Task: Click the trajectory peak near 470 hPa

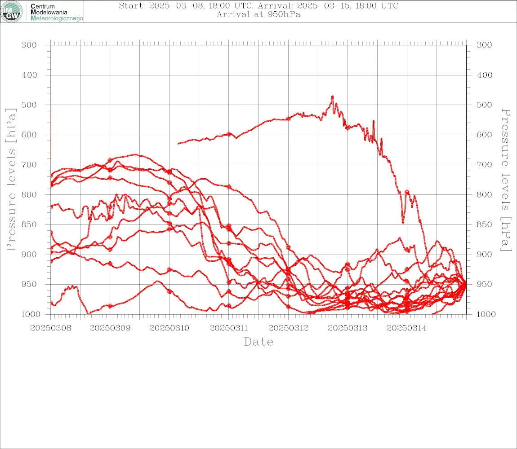Action: point(332,97)
